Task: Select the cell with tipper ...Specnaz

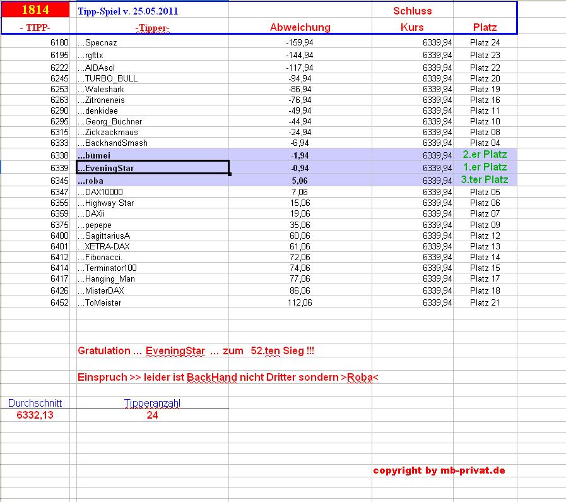Action: (152, 42)
